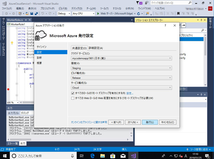Click the lightbulb quick action icon in editor margin

click(x=12, y=43)
